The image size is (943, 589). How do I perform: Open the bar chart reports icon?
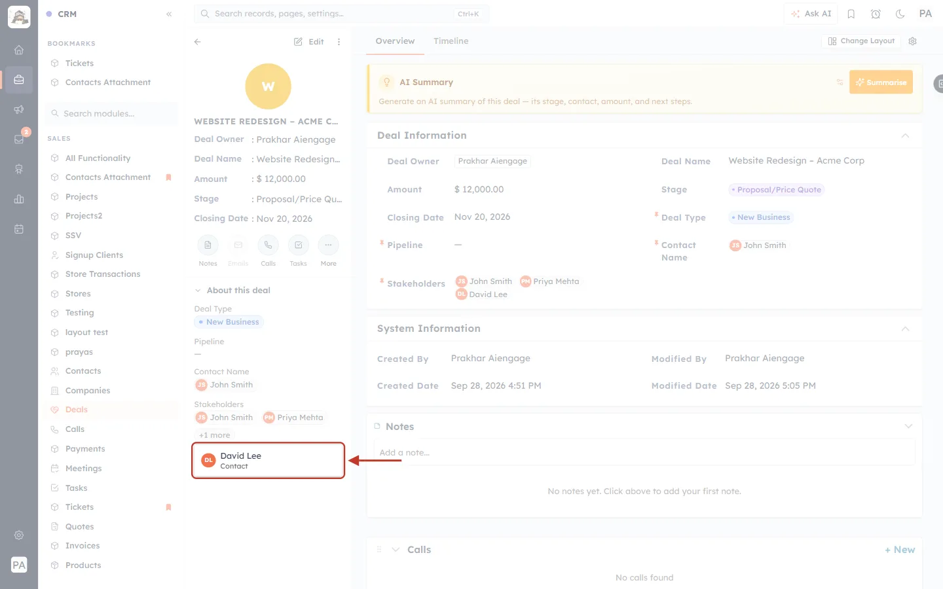coord(19,199)
